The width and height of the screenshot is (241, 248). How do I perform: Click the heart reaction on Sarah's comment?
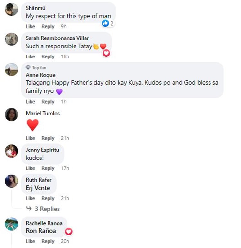[106, 53]
